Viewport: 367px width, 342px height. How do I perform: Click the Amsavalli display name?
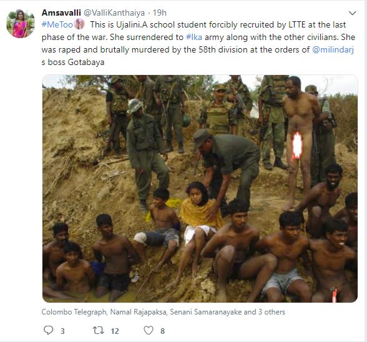coord(61,13)
